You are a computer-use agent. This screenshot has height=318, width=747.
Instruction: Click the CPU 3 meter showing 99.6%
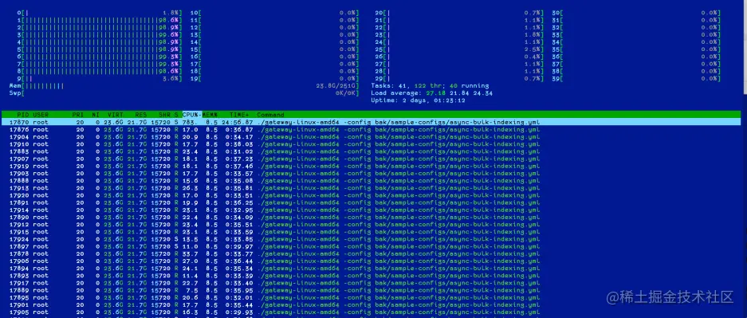tap(100, 35)
